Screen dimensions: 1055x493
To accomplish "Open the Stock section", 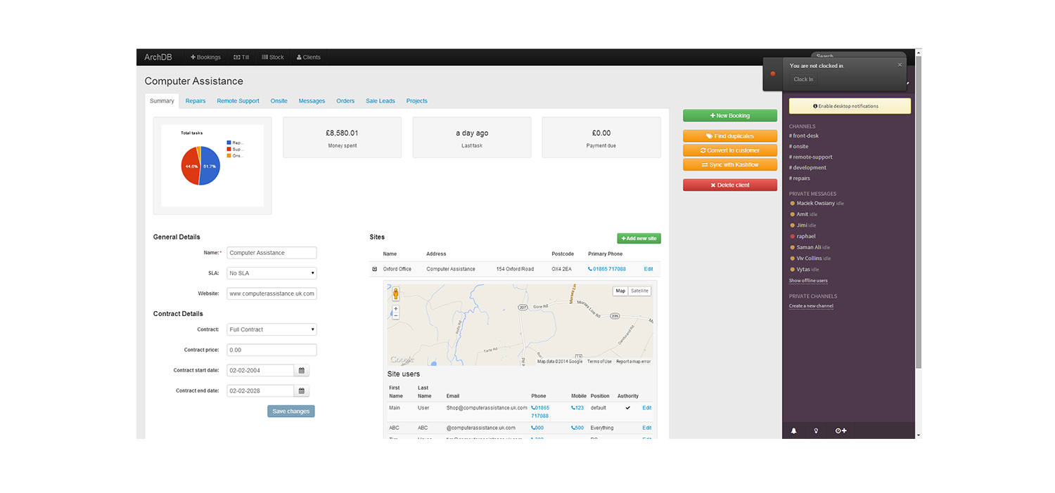I will (x=273, y=57).
